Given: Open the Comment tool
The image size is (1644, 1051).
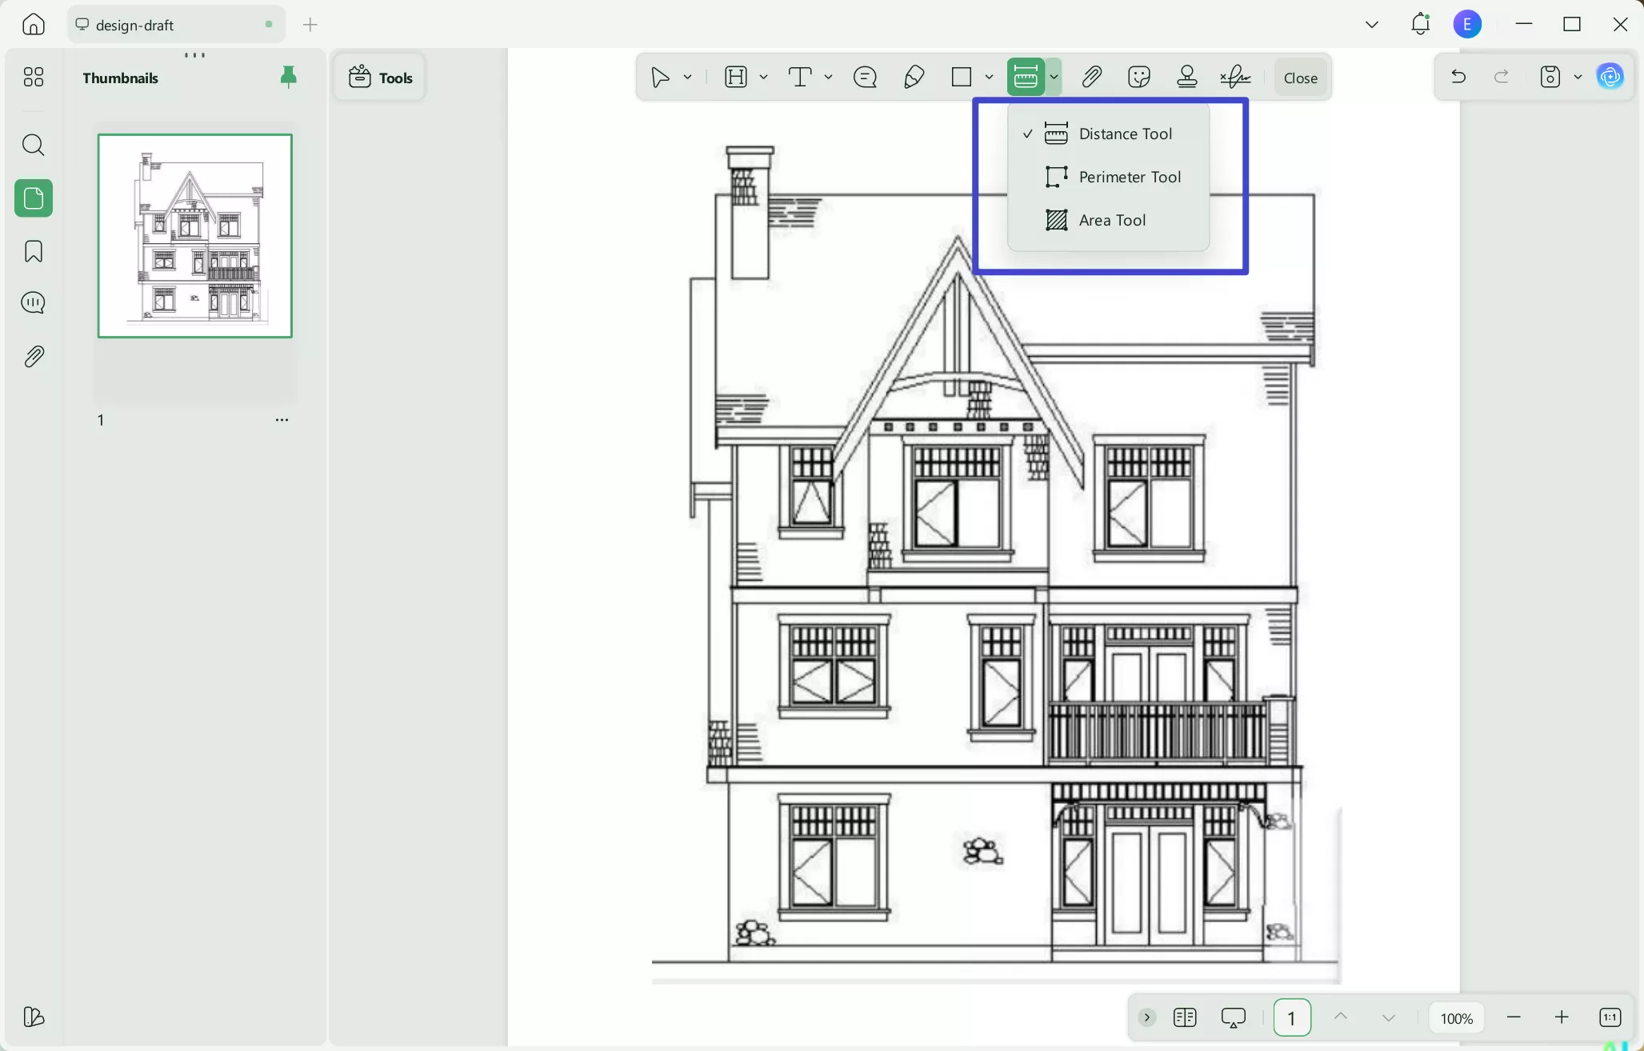Looking at the screenshot, I should (x=865, y=77).
